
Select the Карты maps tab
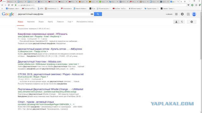pyautogui.click(x=50, y=22)
